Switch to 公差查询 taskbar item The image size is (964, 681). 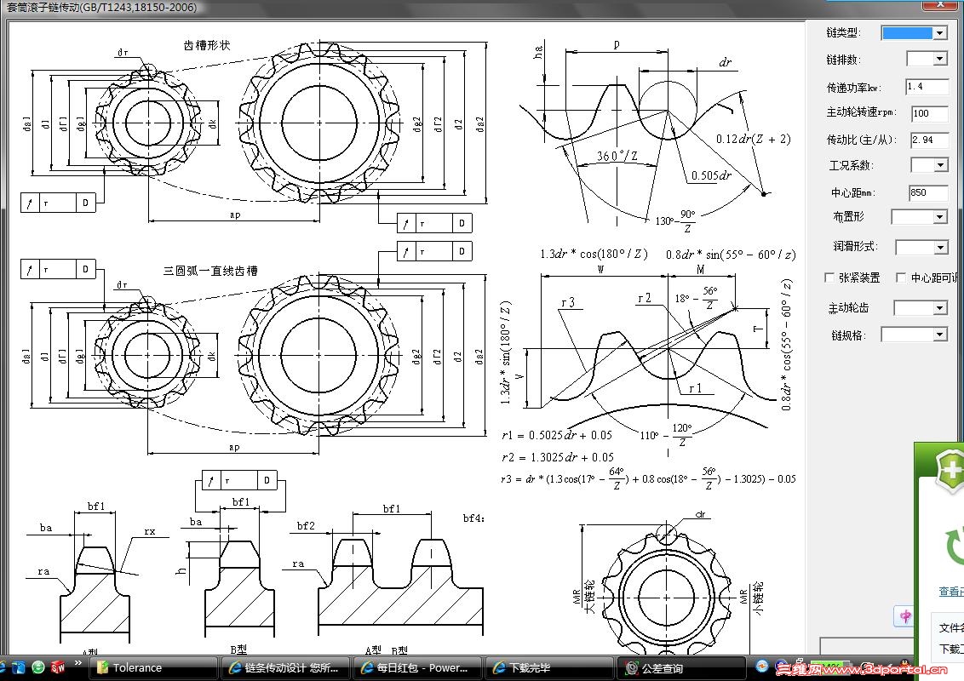pyautogui.click(x=680, y=668)
